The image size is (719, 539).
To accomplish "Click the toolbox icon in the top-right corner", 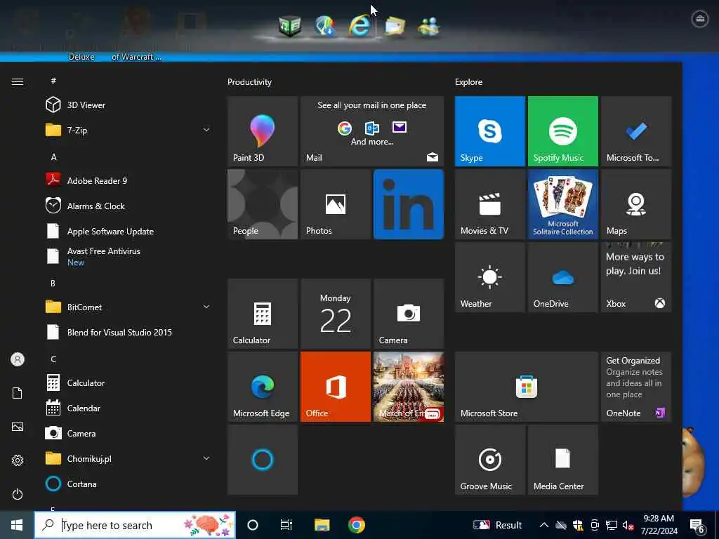I will pyautogui.click(x=700, y=19).
